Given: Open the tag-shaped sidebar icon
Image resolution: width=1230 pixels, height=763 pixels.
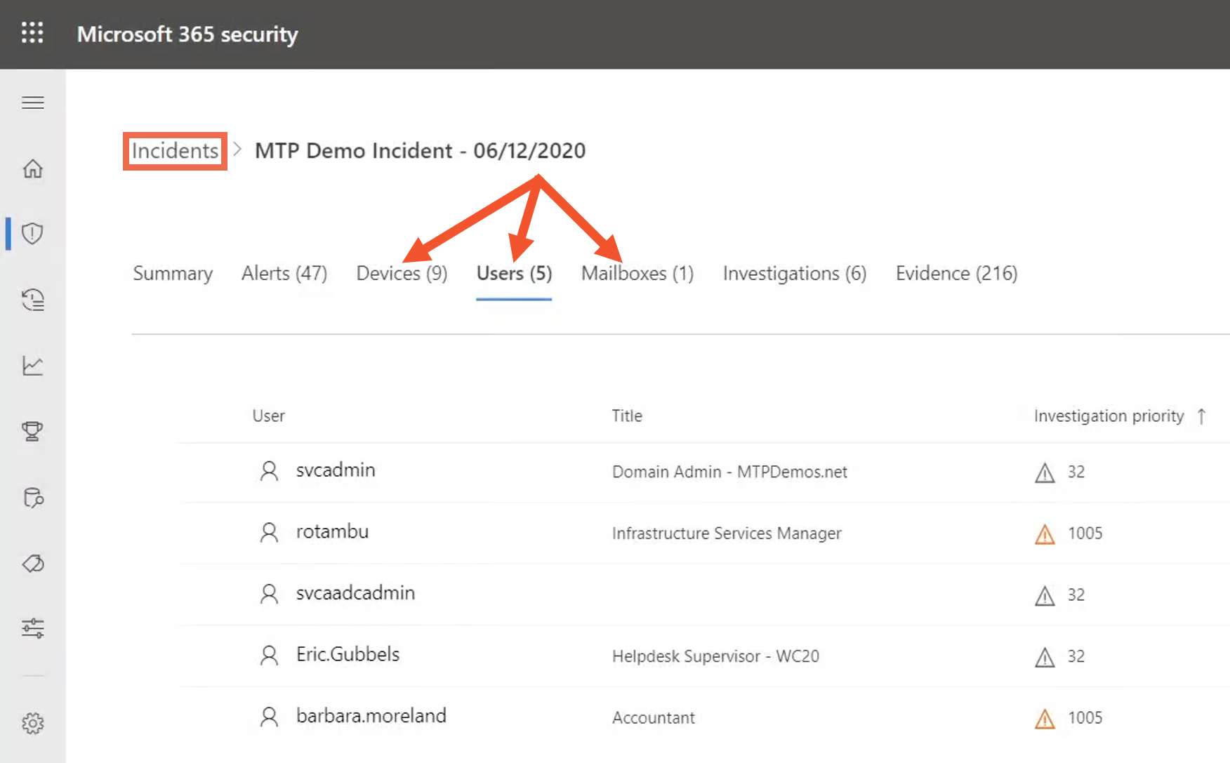Looking at the screenshot, I should click(x=33, y=564).
